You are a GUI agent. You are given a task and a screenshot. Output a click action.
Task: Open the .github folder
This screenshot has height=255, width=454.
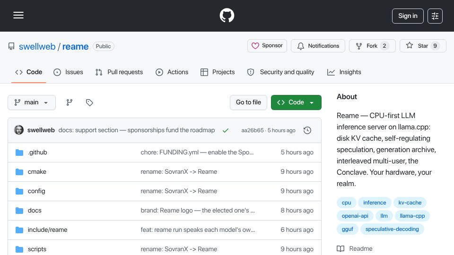(x=37, y=153)
